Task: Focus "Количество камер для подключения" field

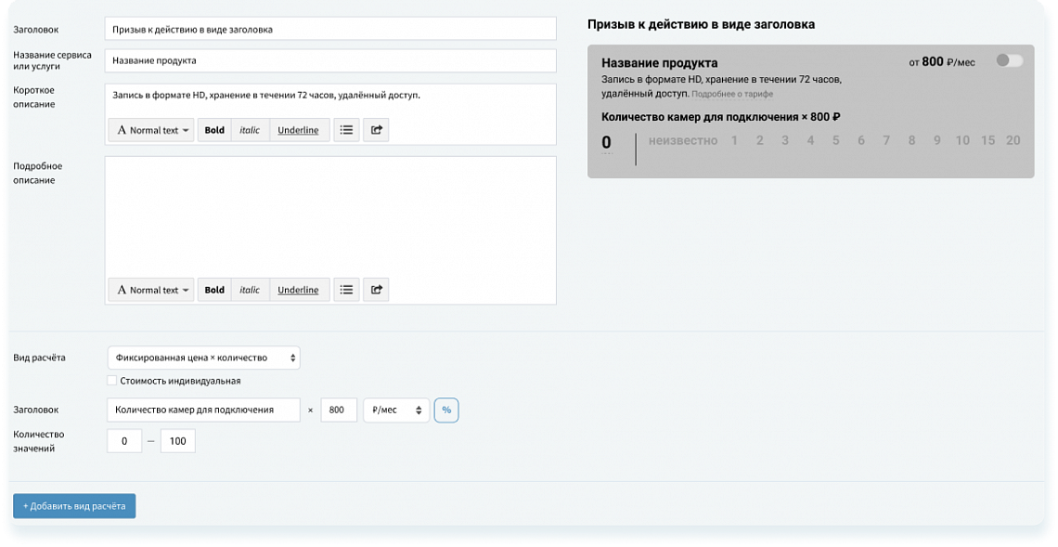Action: 204,410
